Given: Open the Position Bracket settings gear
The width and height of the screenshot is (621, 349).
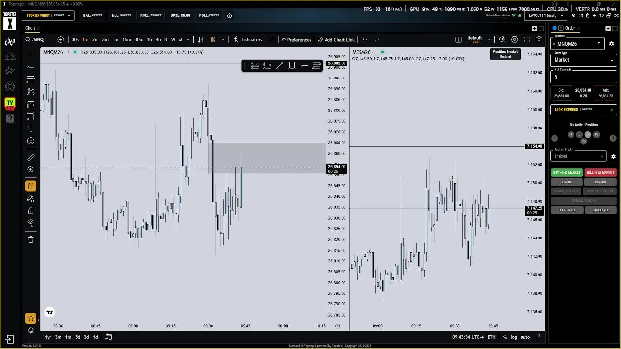Looking at the screenshot, I should (x=613, y=156).
